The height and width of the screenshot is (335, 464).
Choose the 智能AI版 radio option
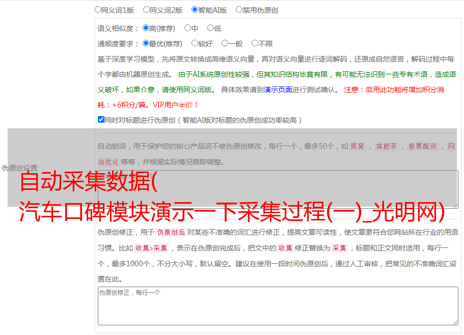click(195, 10)
